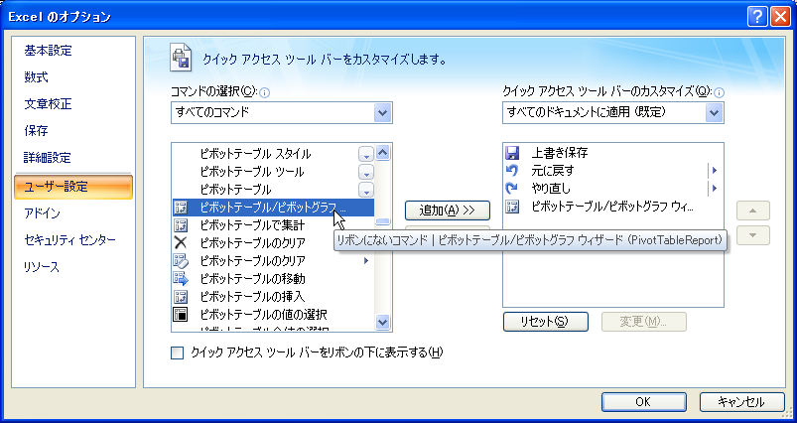Screen dimensions: 797x423
Task: Select ピボットテーブル スタイル in command list
Action: coord(255,154)
